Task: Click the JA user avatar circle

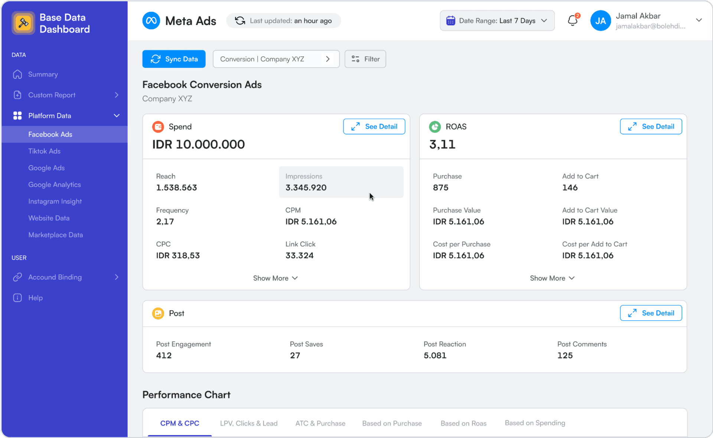Action: tap(600, 21)
